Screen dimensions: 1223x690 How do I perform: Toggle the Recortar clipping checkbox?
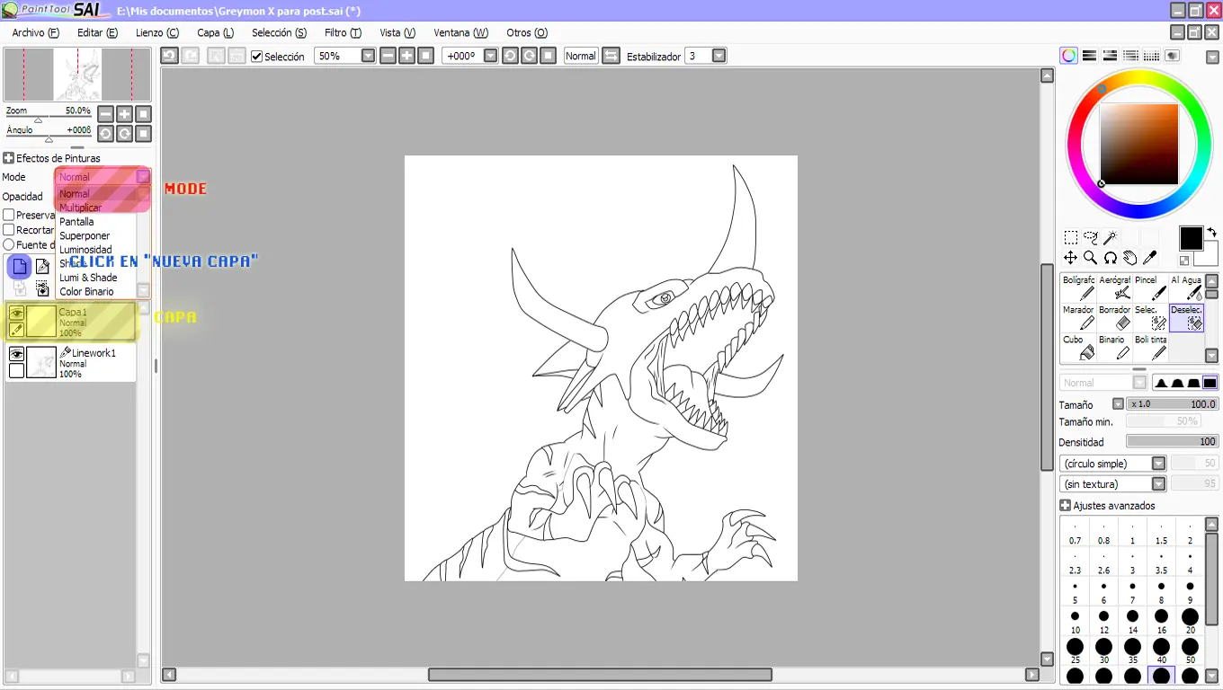(x=9, y=230)
